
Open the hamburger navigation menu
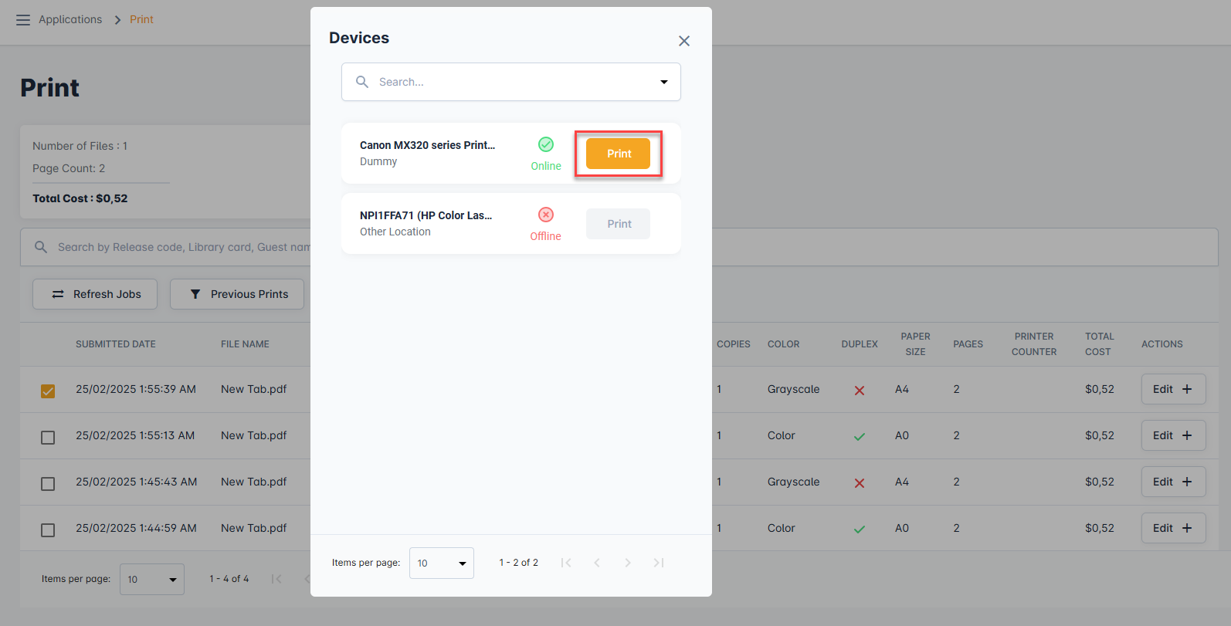(x=23, y=20)
